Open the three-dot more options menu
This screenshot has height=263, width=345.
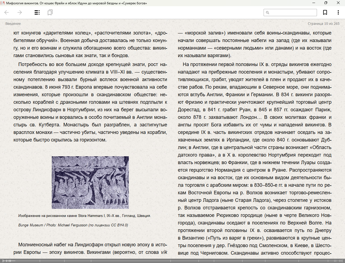(x=338, y=12)
